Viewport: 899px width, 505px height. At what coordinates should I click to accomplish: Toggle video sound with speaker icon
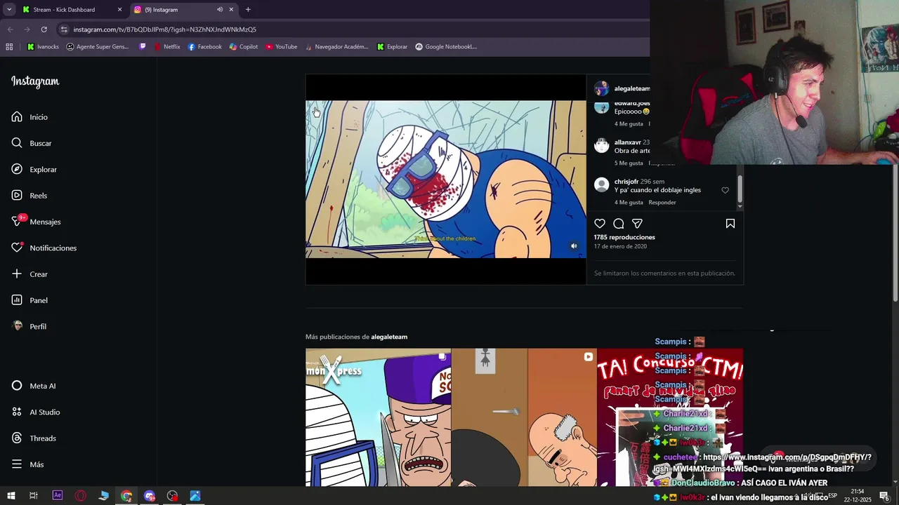point(574,246)
